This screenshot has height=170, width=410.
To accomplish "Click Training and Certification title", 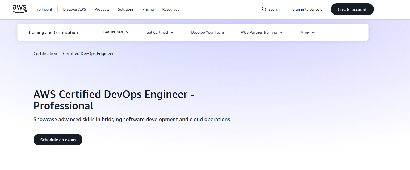I will click(53, 32).
